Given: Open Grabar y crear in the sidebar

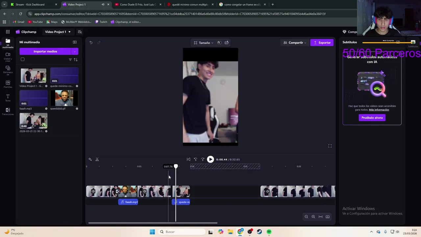Looking at the screenshot, I should coord(8,57).
